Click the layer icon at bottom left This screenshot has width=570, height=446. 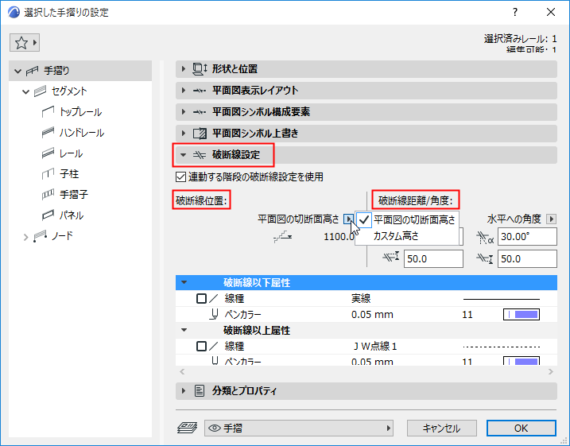pyautogui.click(x=187, y=428)
